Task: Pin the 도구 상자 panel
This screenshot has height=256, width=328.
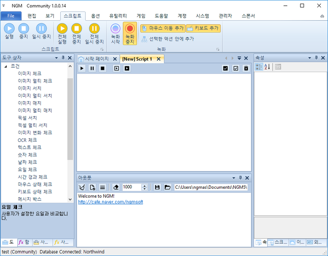Action: [x=63, y=58]
